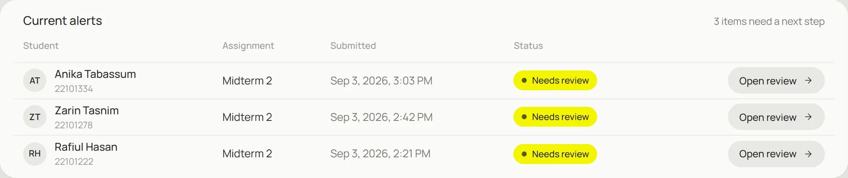
Task: Click the ZT avatar for Zarin Tasnim
Action: pyautogui.click(x=35, y=117)
